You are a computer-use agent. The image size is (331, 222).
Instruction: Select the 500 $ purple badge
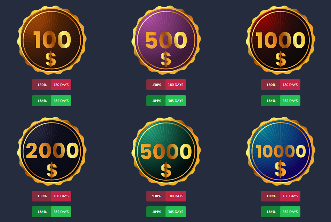166,40
